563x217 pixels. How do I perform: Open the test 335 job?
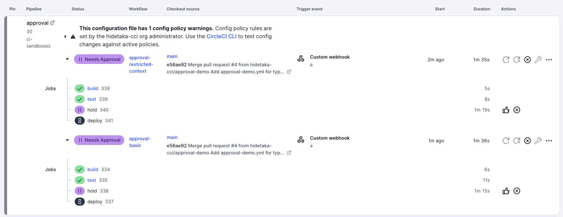(x=92, y=180)
